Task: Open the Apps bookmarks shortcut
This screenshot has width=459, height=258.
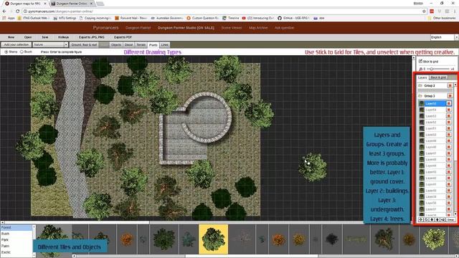Action: coord(9,18)
